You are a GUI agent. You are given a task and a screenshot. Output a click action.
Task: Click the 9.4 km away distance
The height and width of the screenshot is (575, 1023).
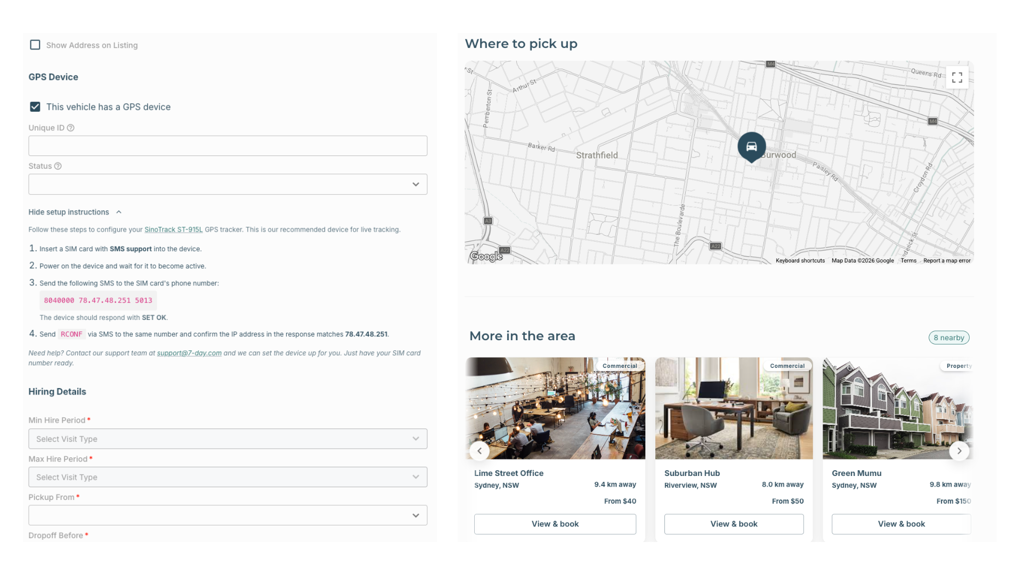click(x=615, y=484)
